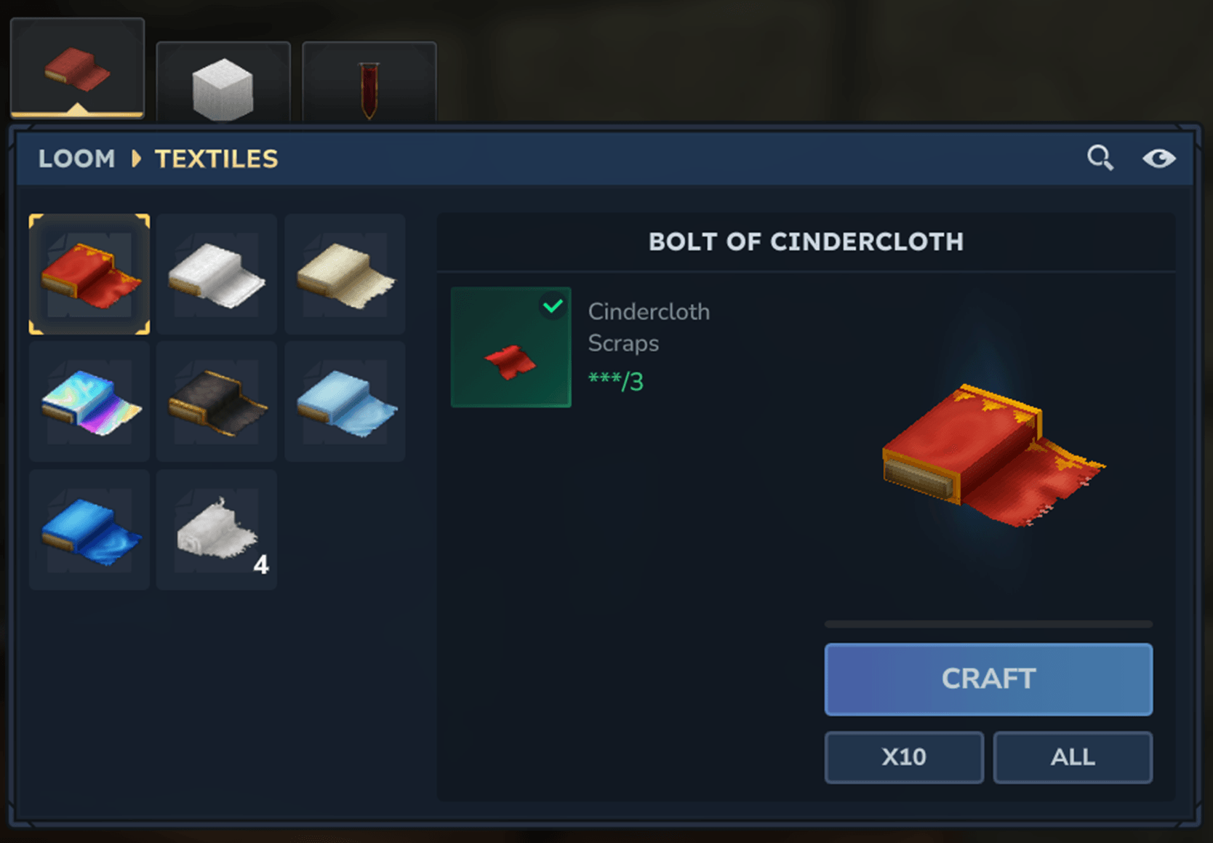Select the red Bolt of Cindercloth recipe
This screenshot has height=843, width=1213.
pos(89,274)
